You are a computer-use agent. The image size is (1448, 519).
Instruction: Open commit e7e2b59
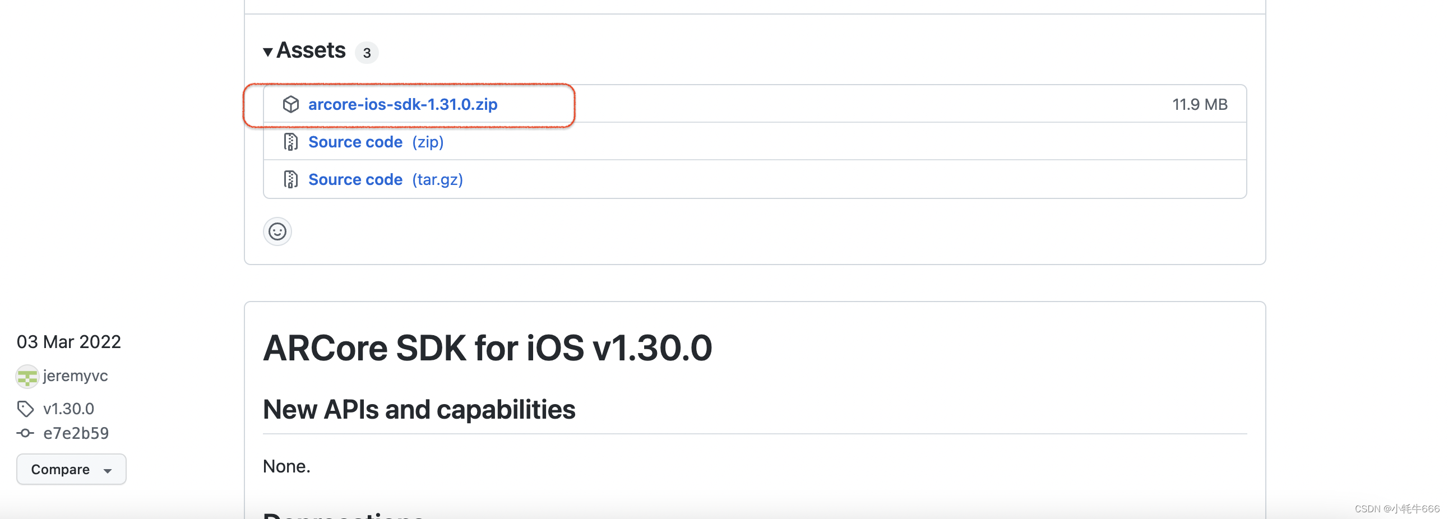75,433
